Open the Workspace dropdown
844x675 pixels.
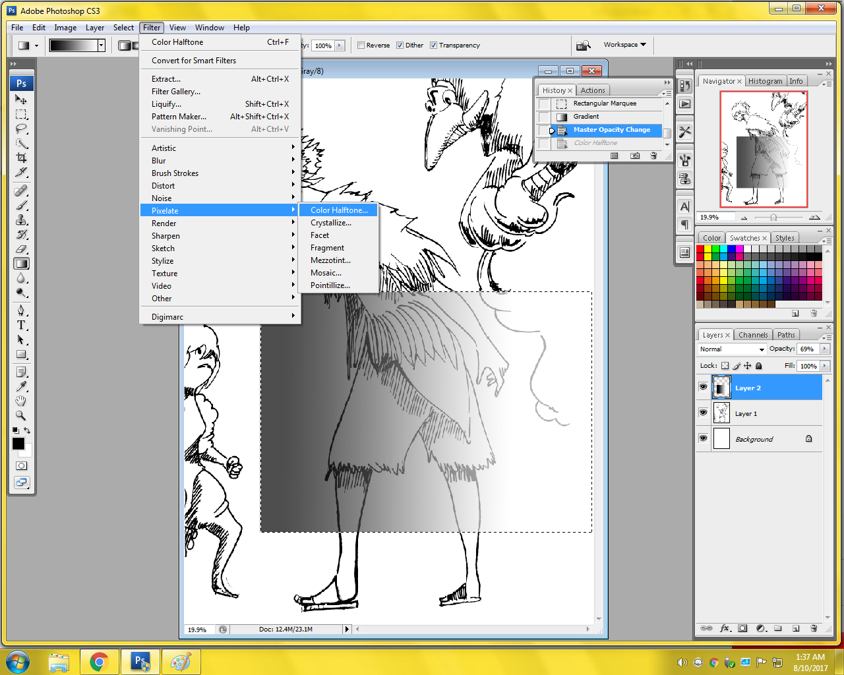tap(624, 45)
